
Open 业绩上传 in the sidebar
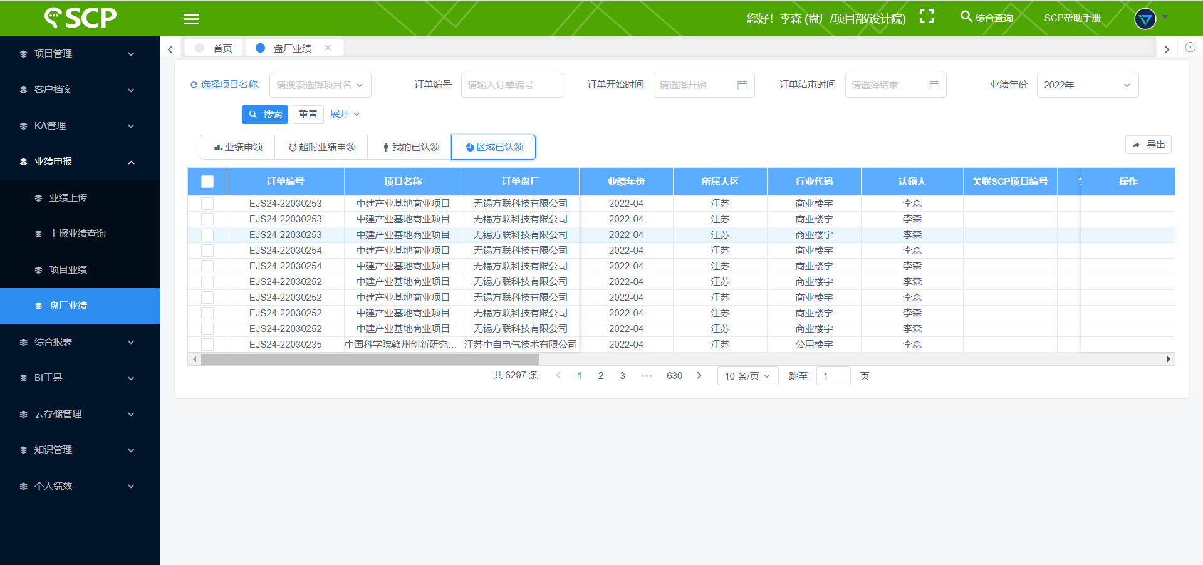(x=80, y=198)
